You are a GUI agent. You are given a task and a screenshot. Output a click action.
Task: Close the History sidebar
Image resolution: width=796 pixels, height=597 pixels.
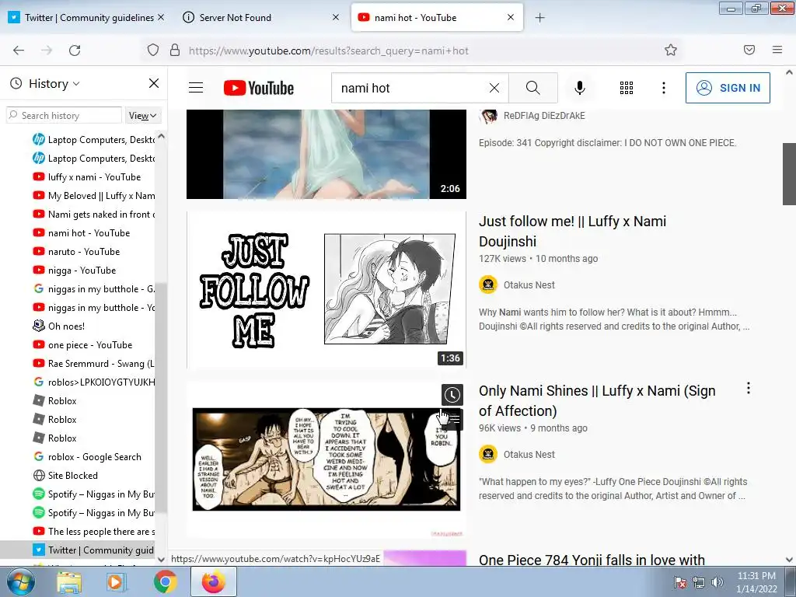coord(154,83)
